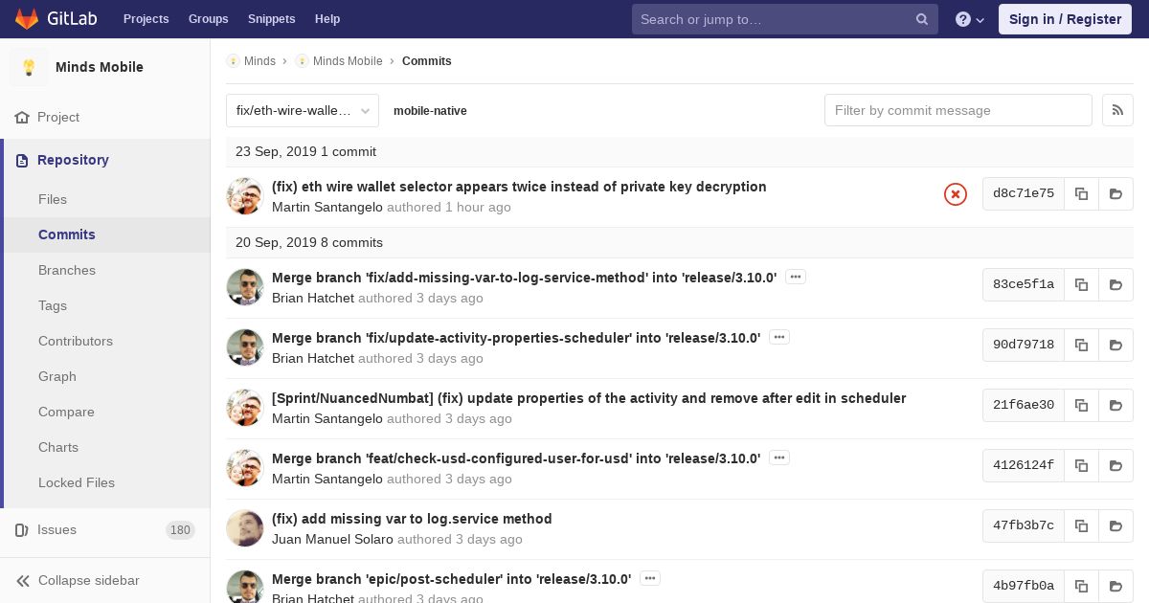This screenshot has height=603, width=1149.
Task: Focus the Filter by commit message field
Action: 958,110
